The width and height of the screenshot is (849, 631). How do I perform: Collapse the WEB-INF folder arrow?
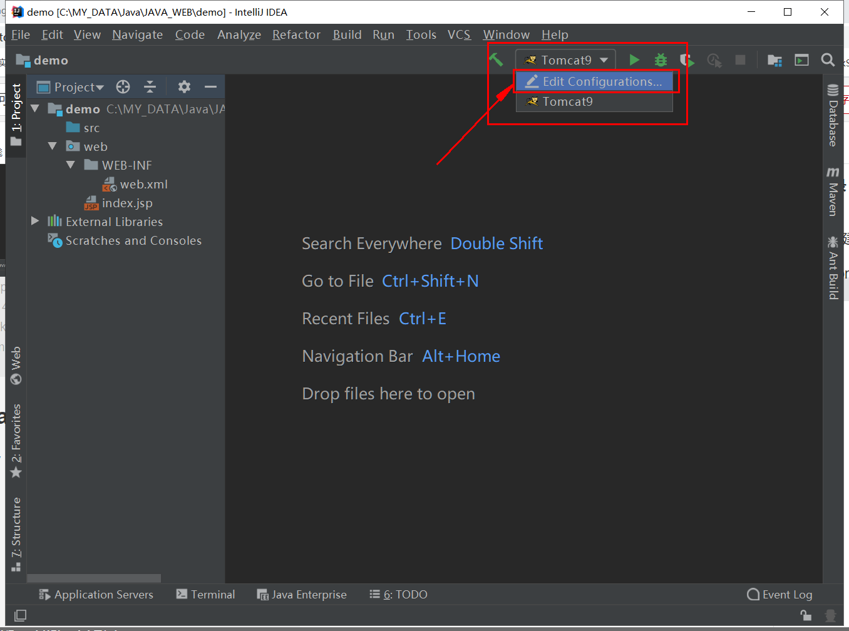point(71,165)
